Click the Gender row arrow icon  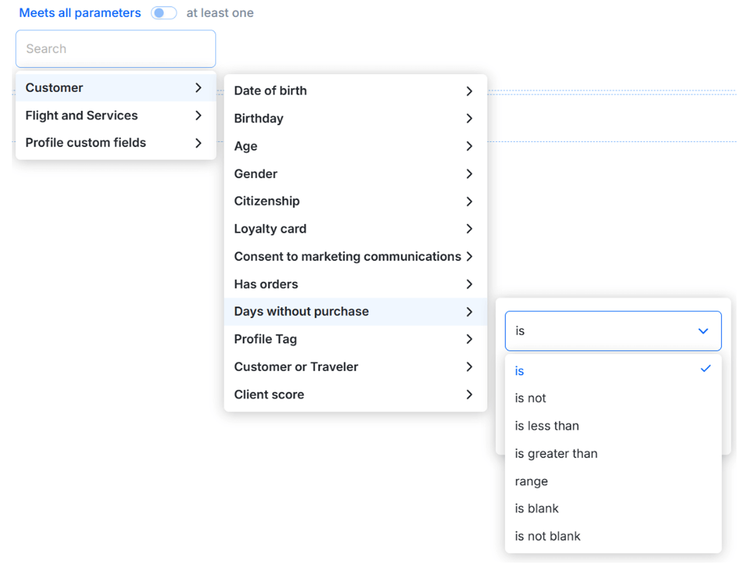(469, 174)
